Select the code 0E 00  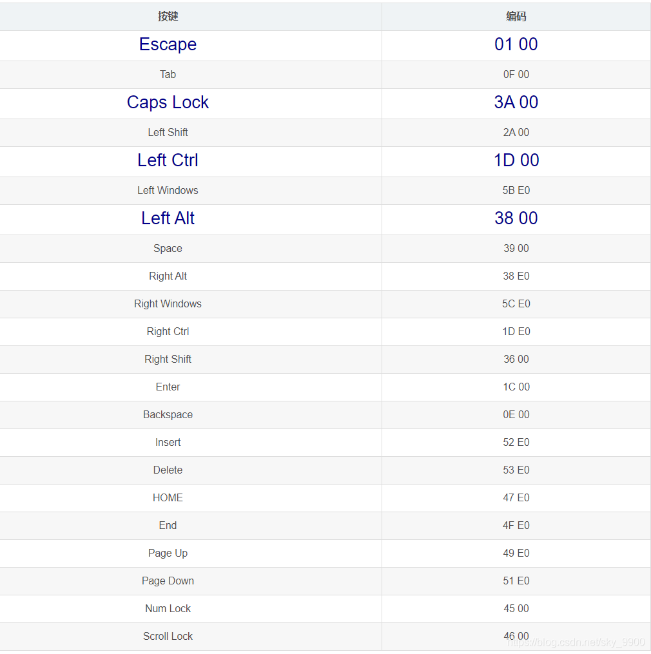click(x=516, y=414)
